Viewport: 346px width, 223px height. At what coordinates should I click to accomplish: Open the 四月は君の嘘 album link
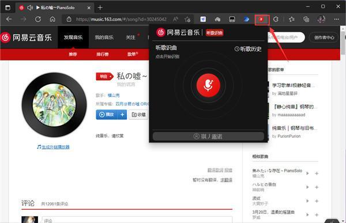(133, 104)
